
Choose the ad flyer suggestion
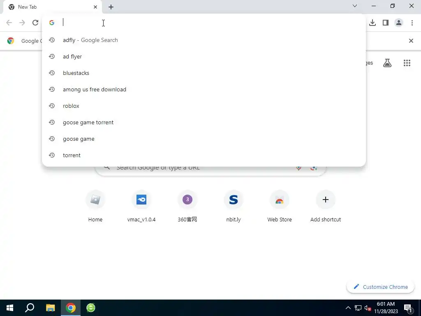coord(204,56)
